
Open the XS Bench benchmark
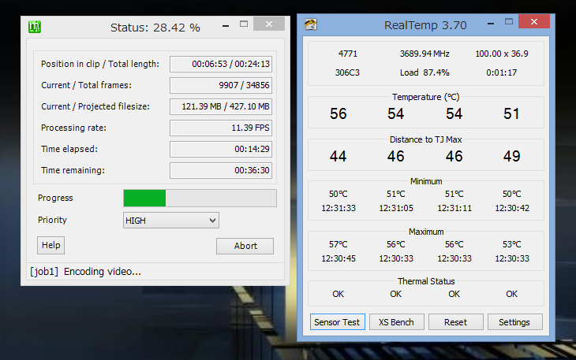click(x=396, y=322)
